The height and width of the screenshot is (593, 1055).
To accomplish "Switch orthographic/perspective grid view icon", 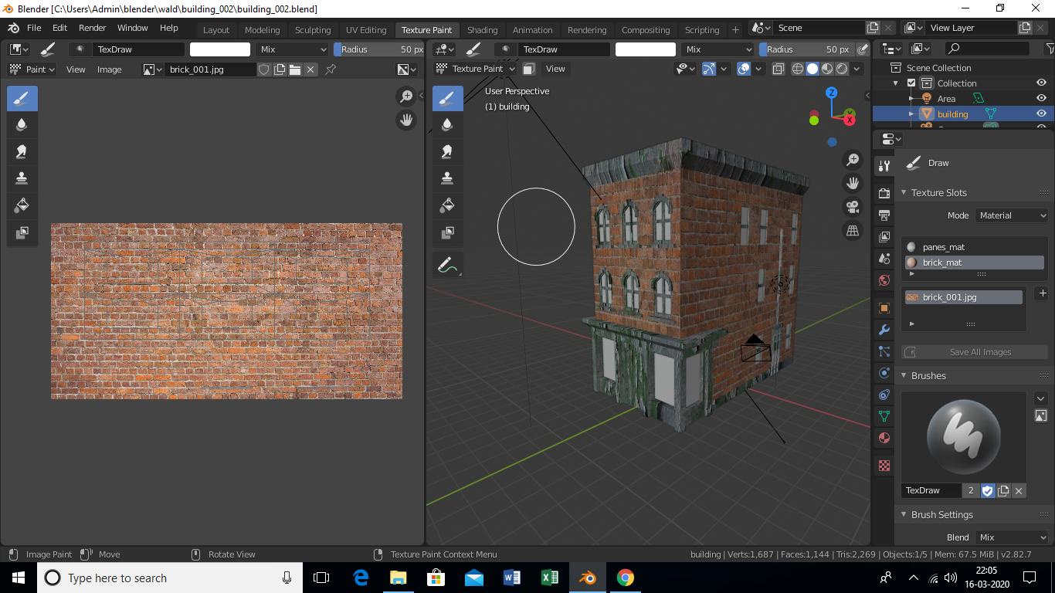I will coord(853,230).
